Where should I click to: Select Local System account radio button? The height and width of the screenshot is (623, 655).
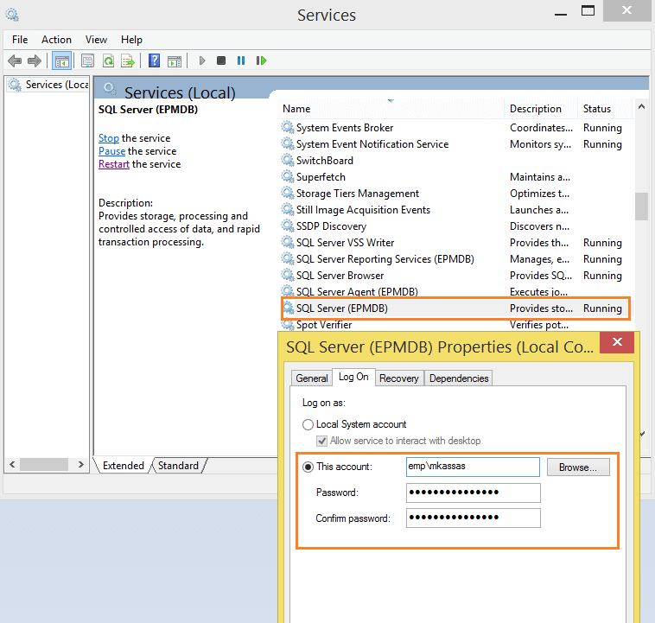(308, 424)
